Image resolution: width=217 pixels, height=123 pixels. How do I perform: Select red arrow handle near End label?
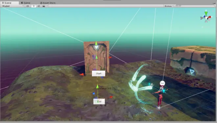111,97
